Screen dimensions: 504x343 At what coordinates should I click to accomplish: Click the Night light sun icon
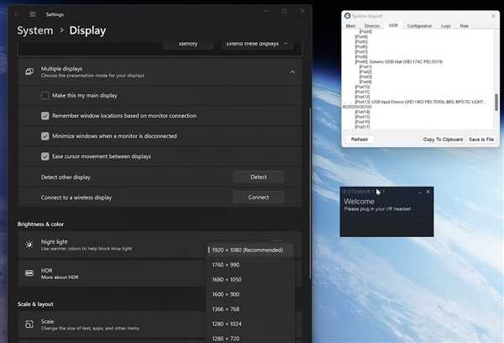tap(29, 244)
